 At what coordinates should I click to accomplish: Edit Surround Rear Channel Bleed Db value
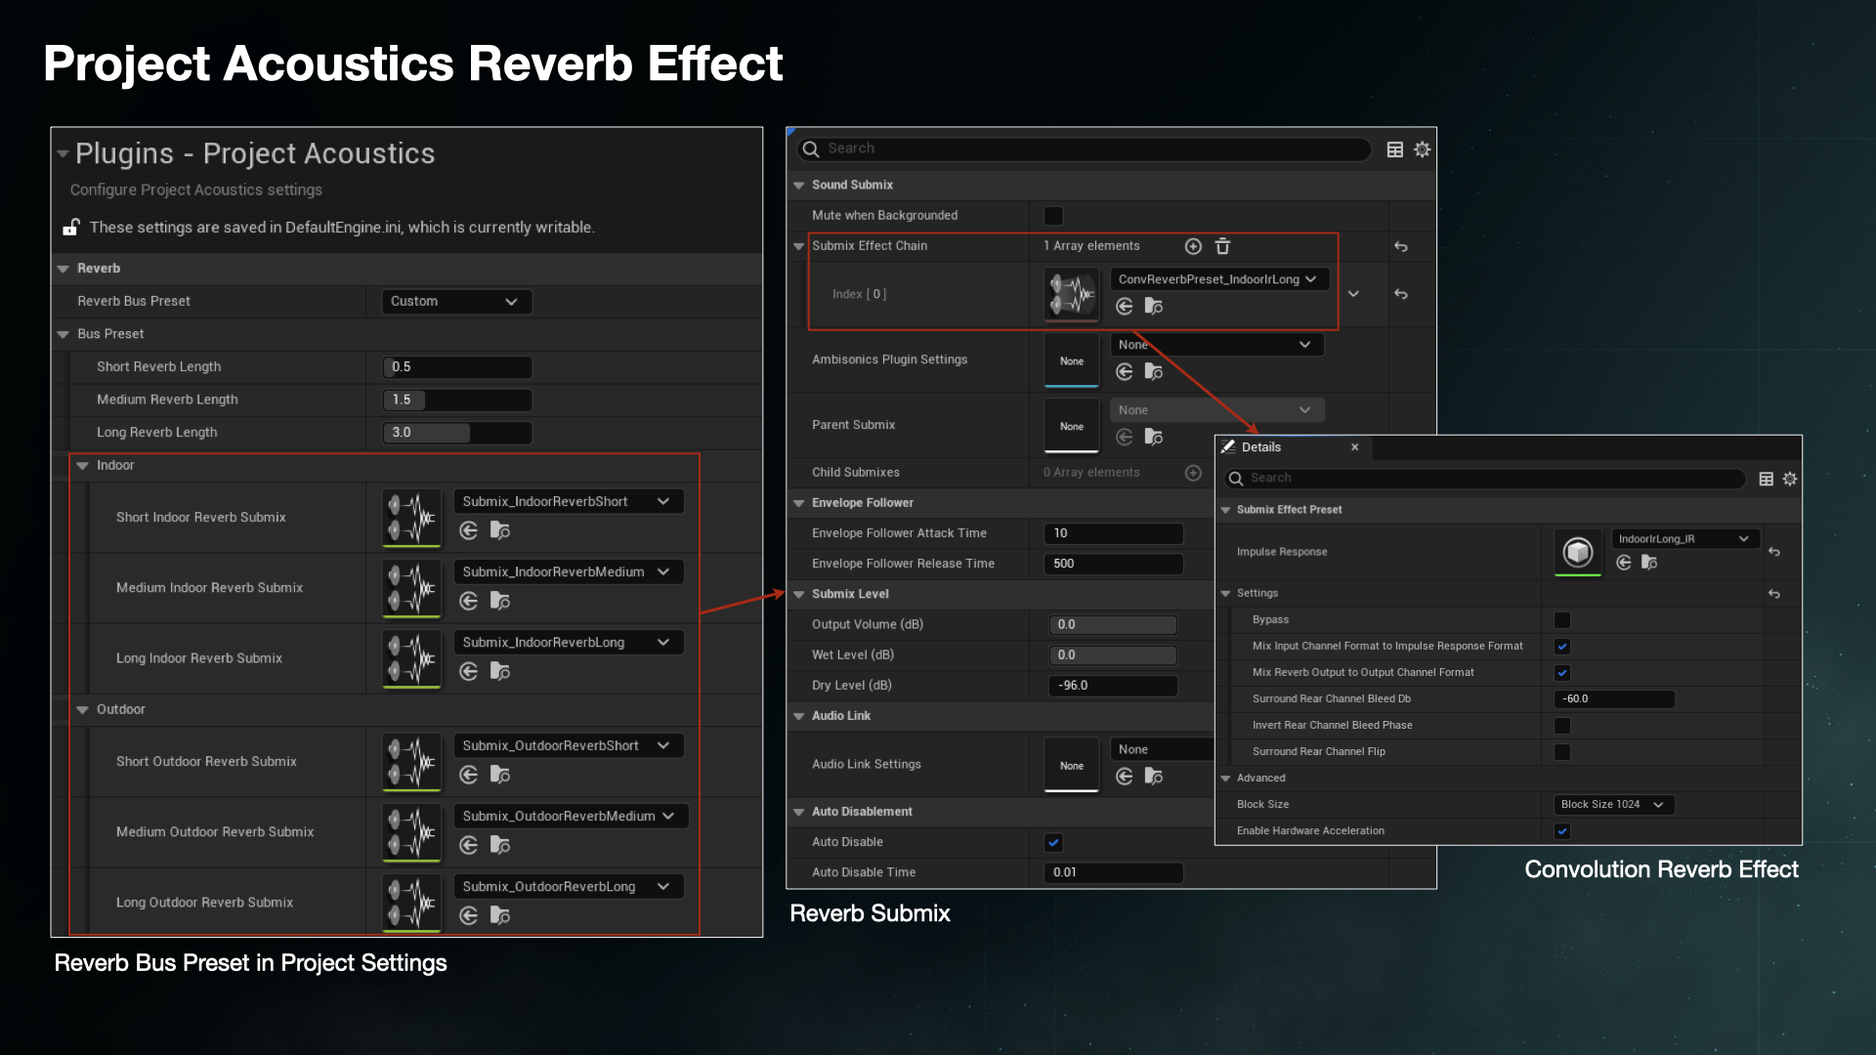point(1614,699)
